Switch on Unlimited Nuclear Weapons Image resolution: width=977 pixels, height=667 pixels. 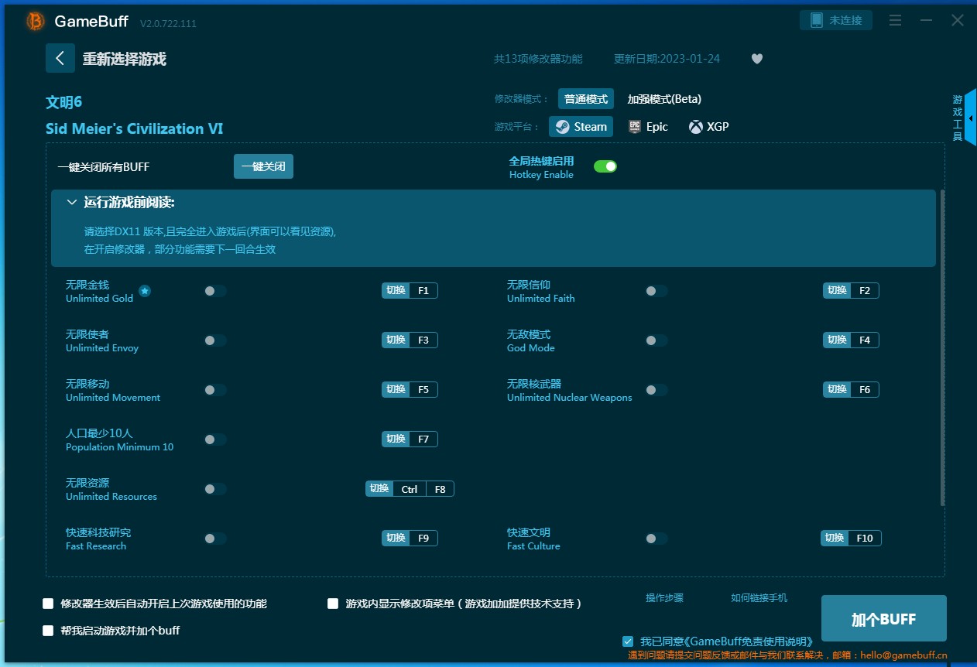pyautogui.click(x=656, y=390)
